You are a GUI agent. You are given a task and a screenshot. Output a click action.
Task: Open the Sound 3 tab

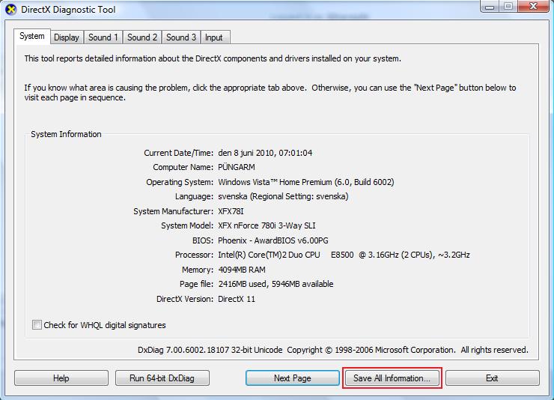[181, 37]
